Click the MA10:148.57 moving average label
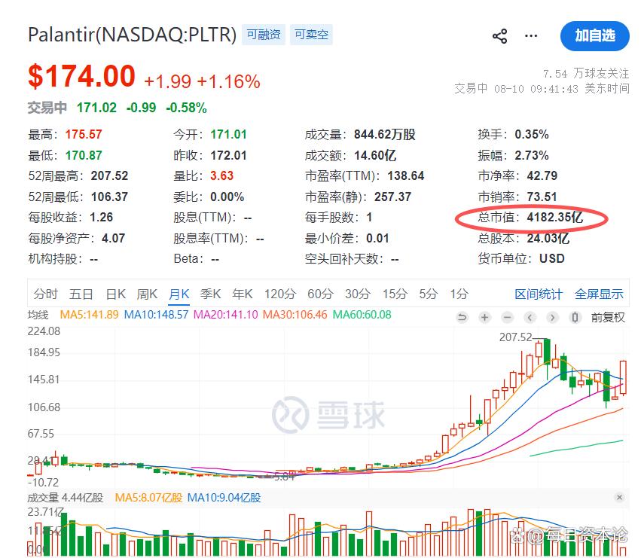Screen dimensions: 641x558 coord(156,315)
